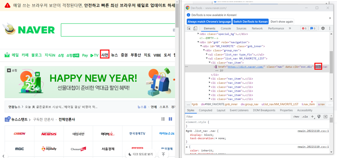Open the NEWSIS press logo
The image size is (337, 158).
(x=49, y=134)
